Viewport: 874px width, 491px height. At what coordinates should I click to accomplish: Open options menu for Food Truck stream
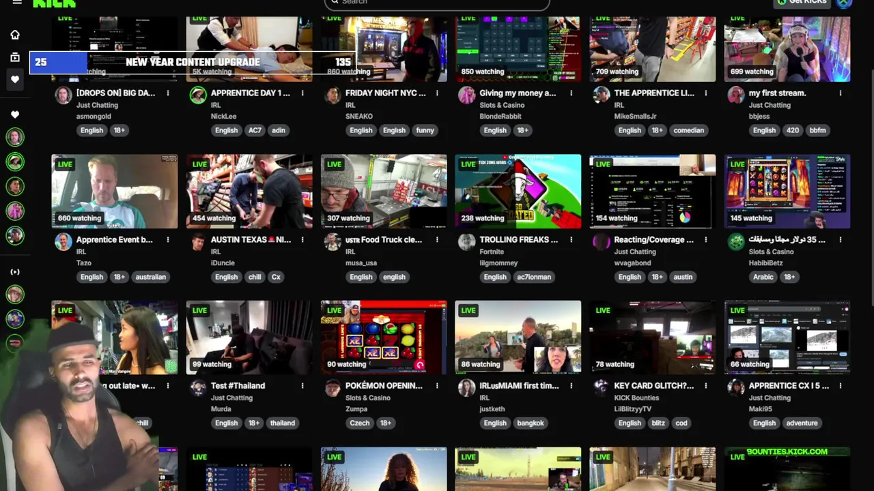(x=437, y=239)
